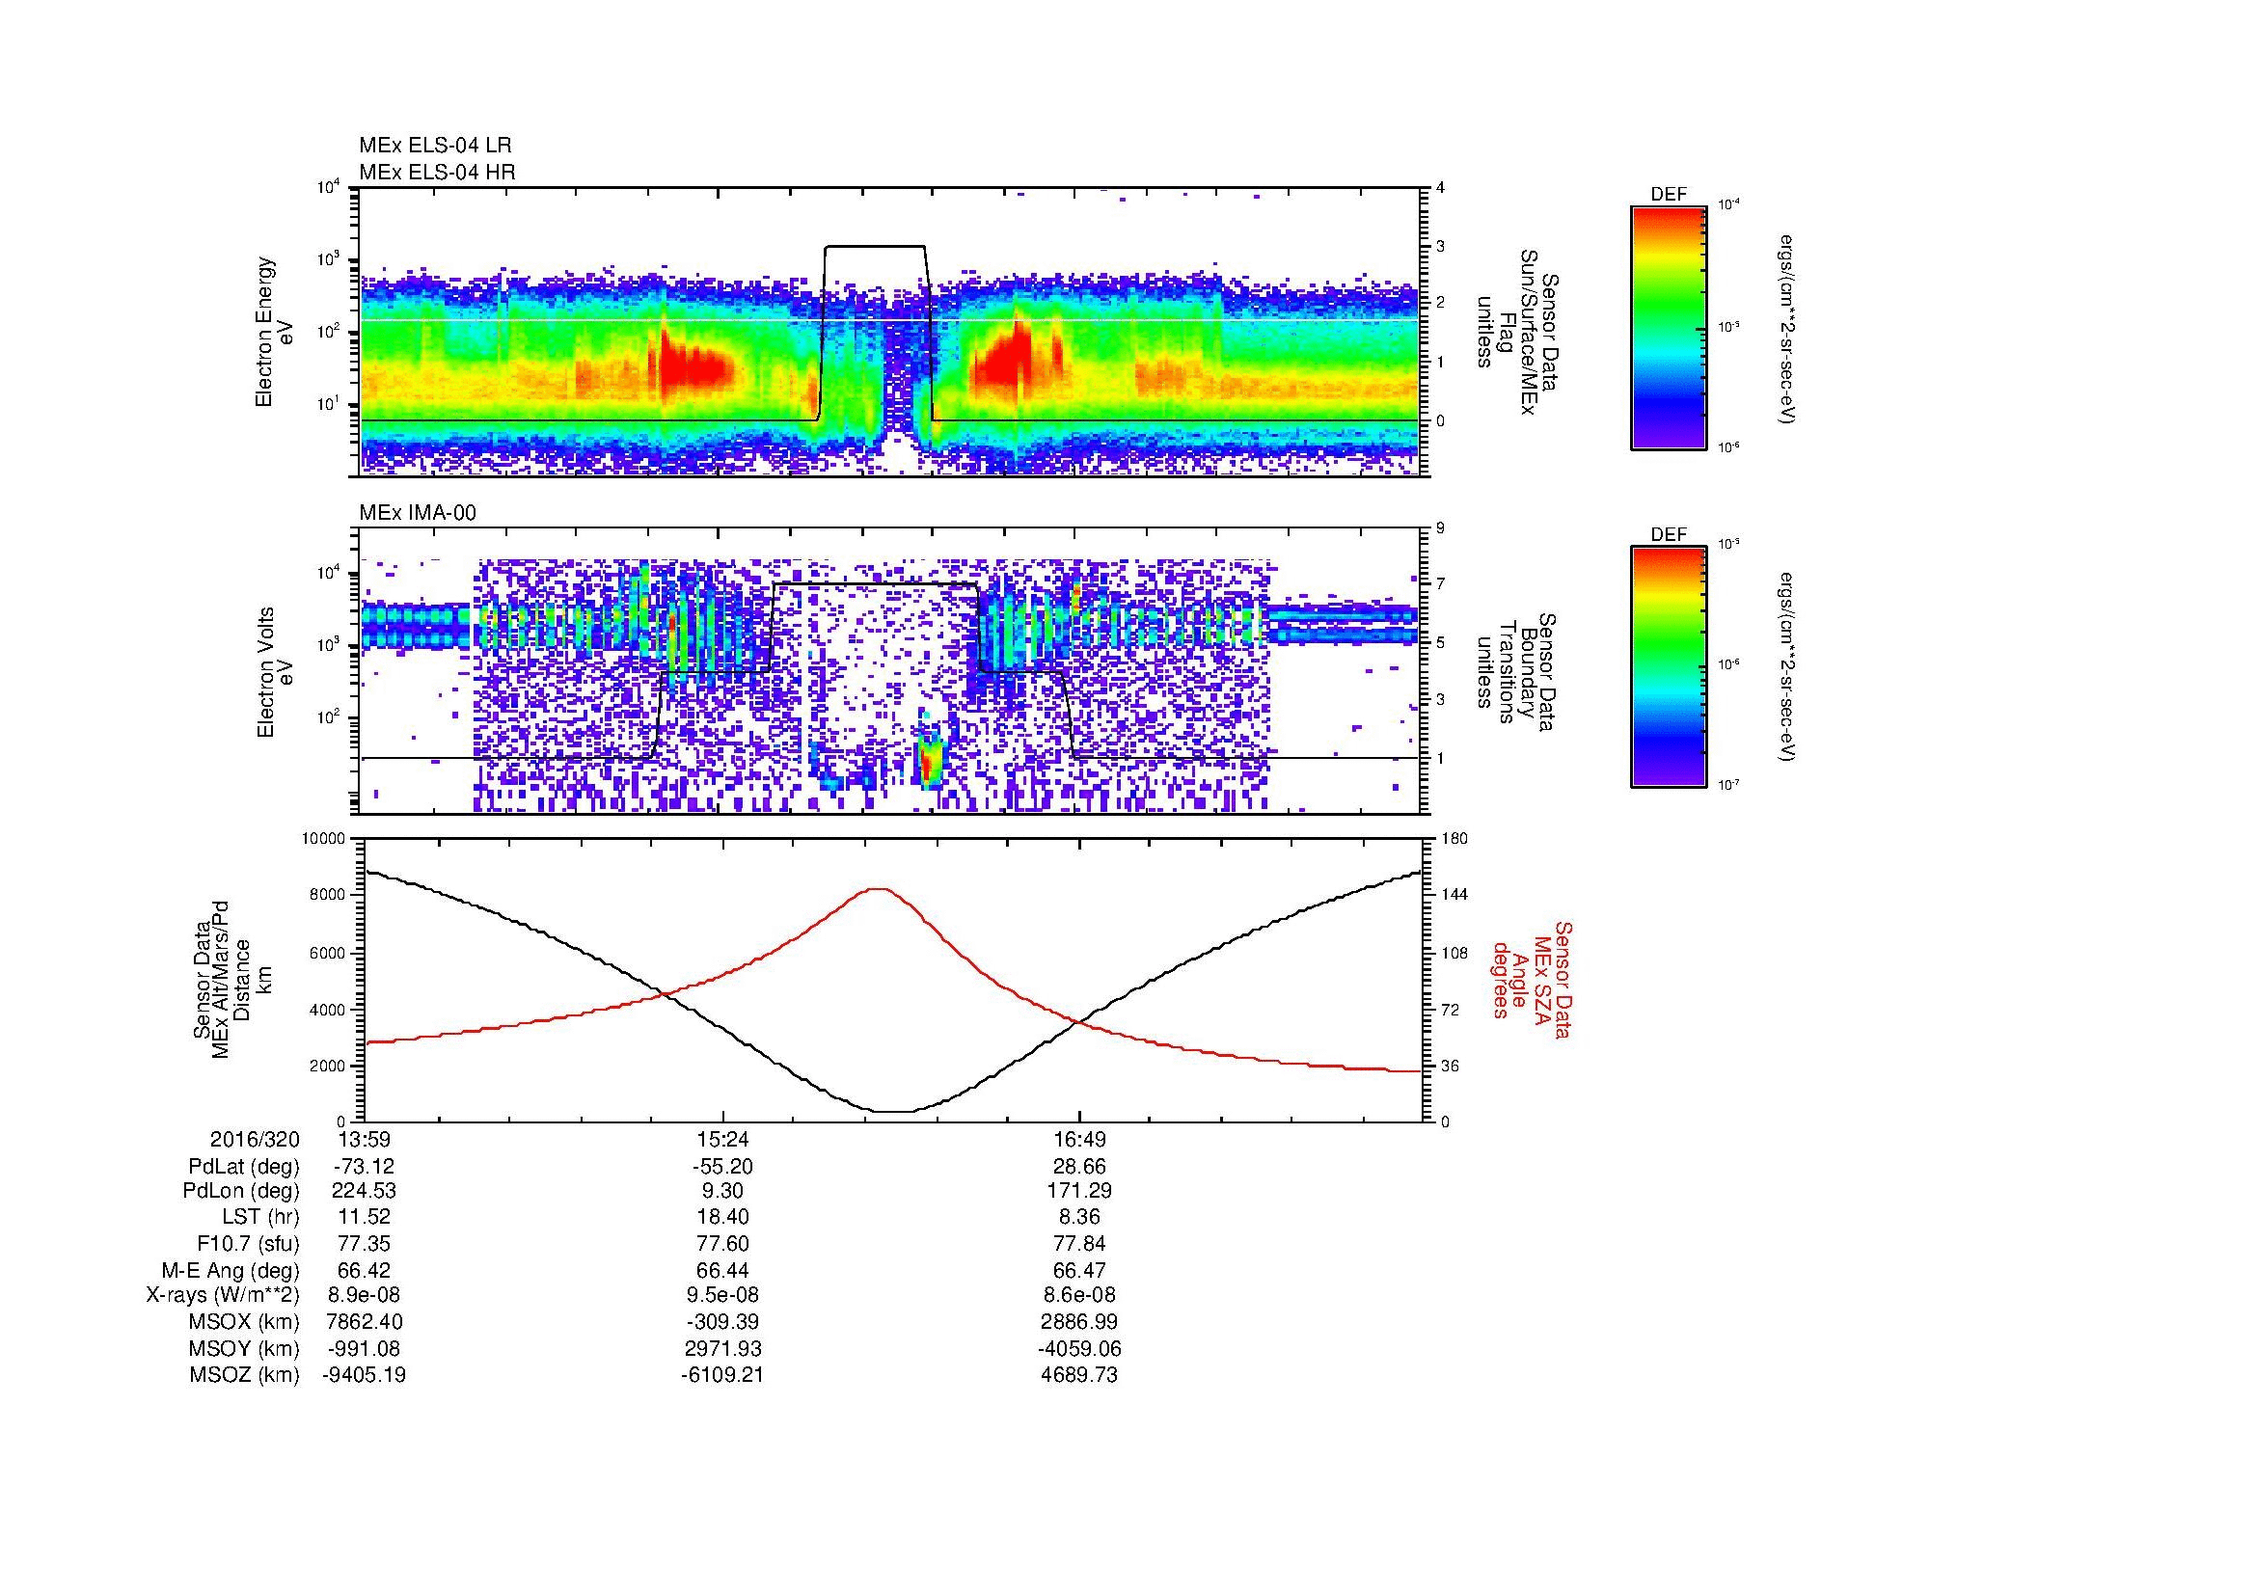Click the 'PdLon (deg)' row label

[x=241, y=1191]
